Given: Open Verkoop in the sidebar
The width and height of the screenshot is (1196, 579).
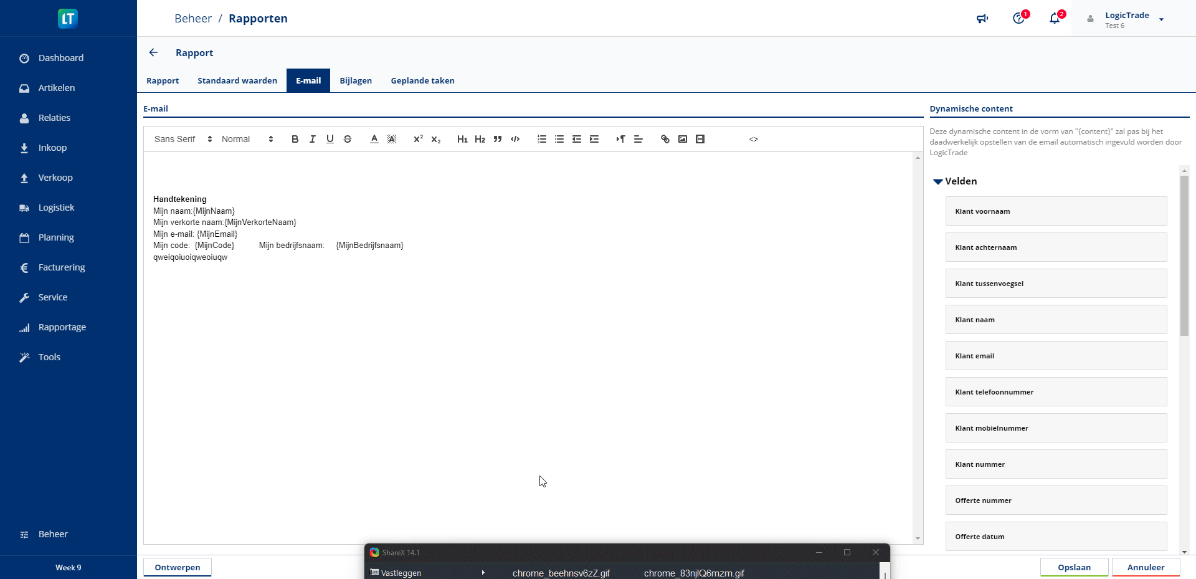Looking at the screenshot, I should pos(69,178).
